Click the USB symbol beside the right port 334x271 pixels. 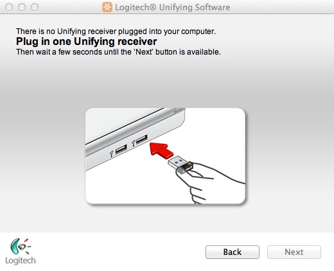(134, 143)
